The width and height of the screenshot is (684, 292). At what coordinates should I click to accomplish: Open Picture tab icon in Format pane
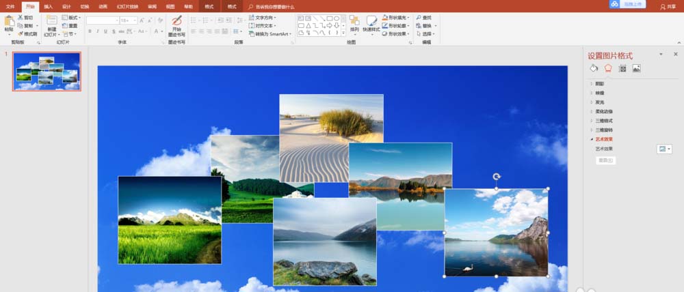636,68
